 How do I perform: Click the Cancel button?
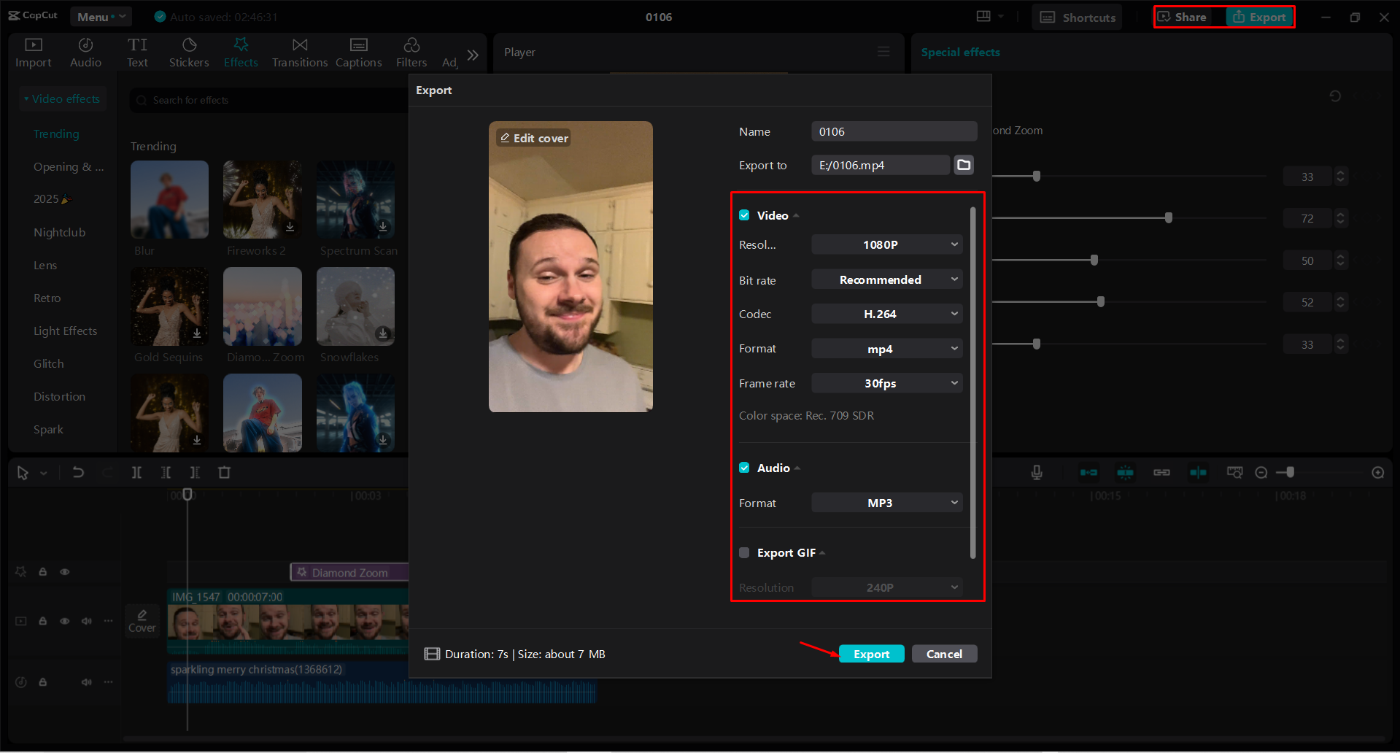tap(944, 653)
